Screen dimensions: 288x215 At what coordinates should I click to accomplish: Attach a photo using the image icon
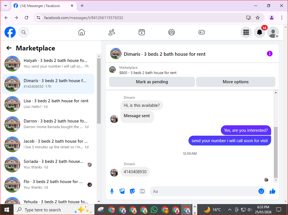[x=122, y=191]
